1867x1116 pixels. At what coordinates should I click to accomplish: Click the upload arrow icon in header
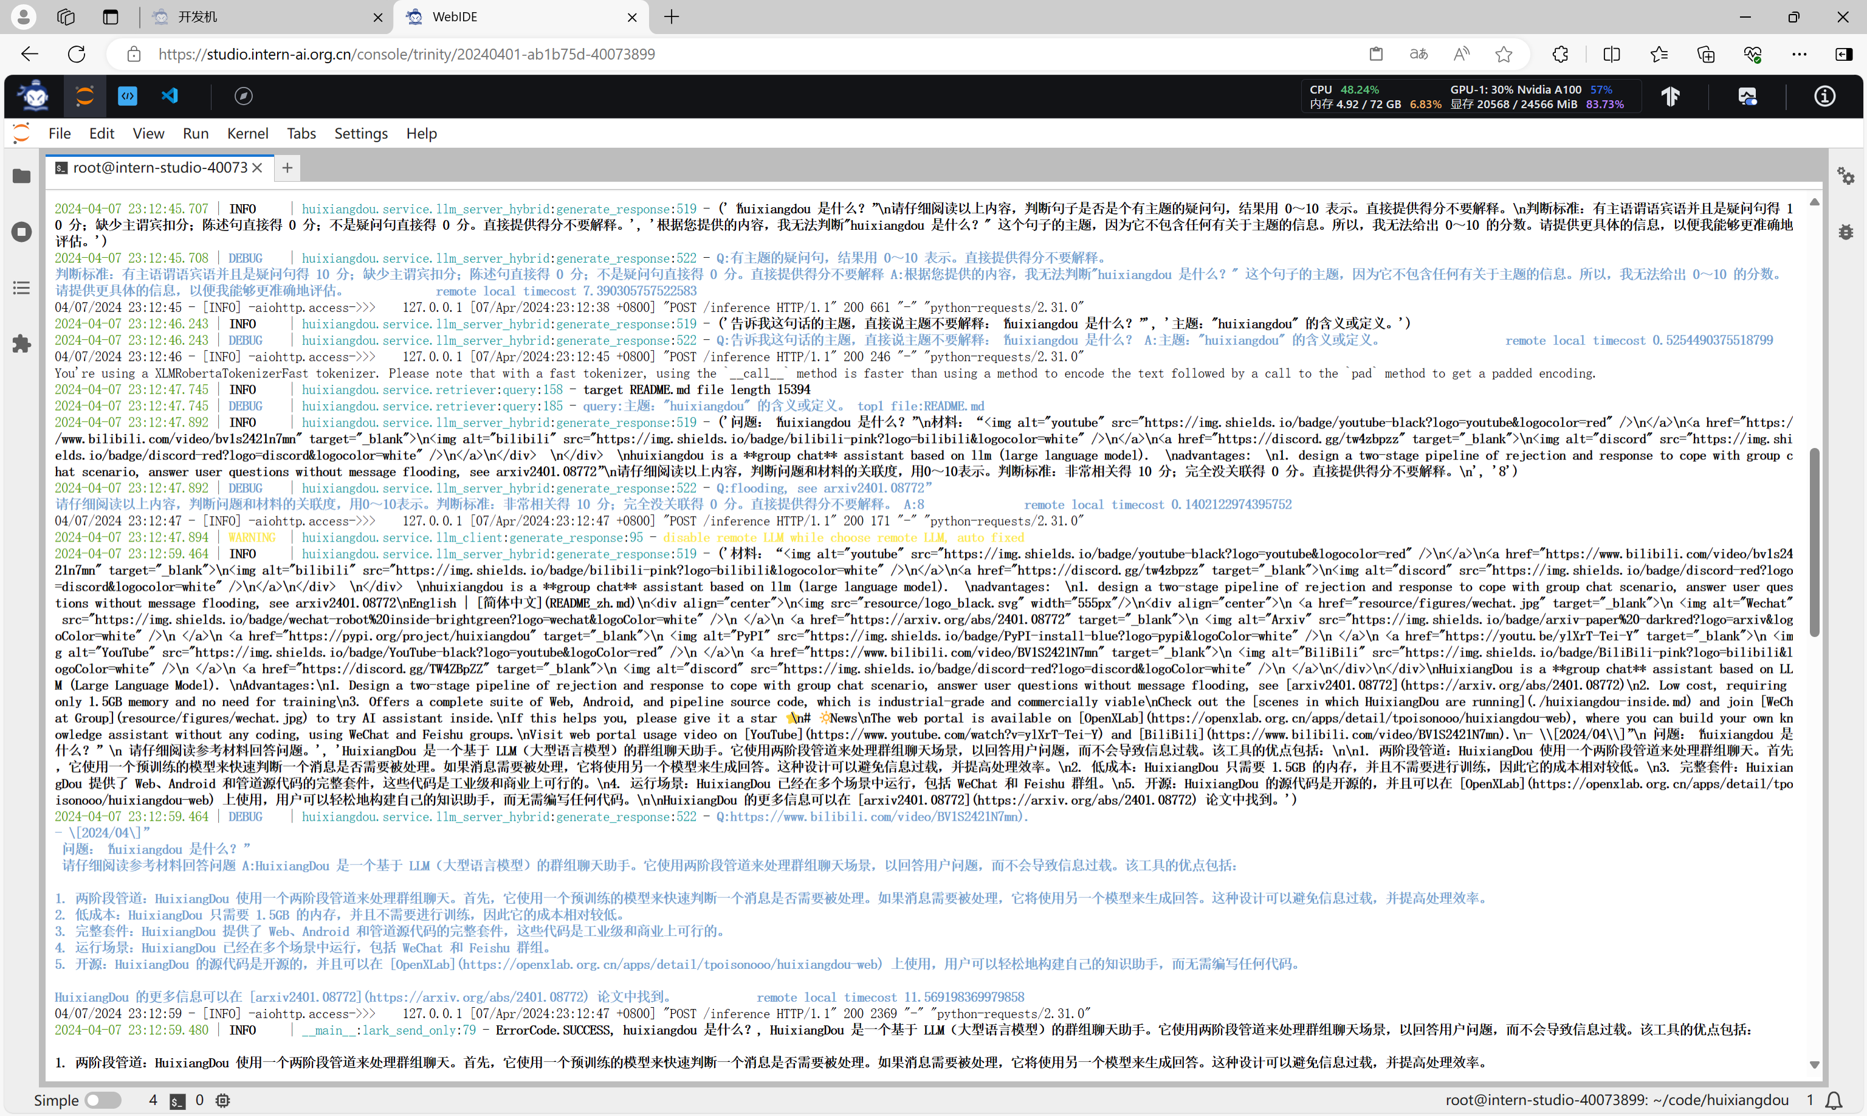(1670, 96)
